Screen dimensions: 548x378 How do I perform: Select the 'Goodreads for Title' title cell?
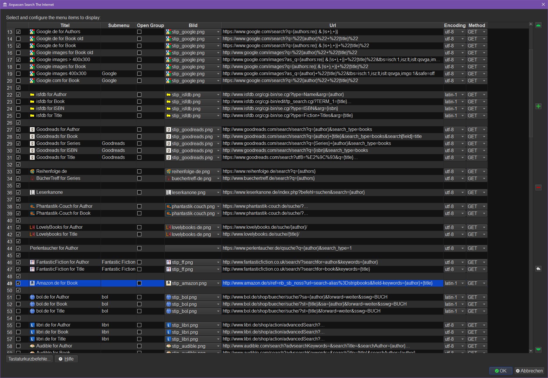click(x=65, y=157)
